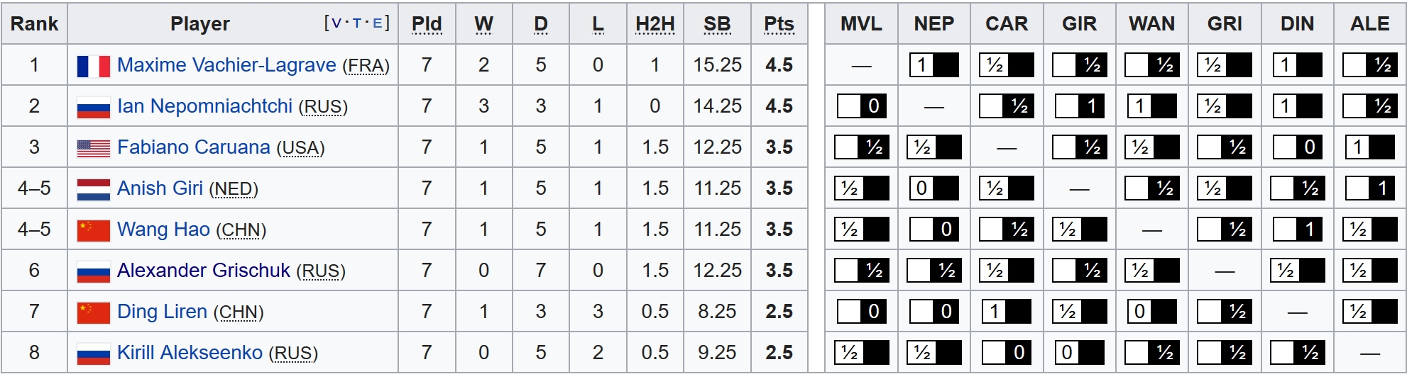Click the Russian flag beside Alexander Grischuk
Screen dimensions: 1407x379
point(93,271)
